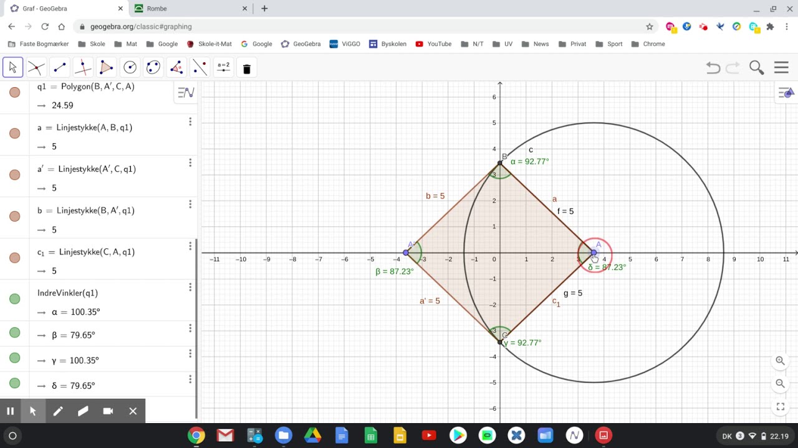
Task: Close the screen recorder toolbar
Action: tap(133, 411)
